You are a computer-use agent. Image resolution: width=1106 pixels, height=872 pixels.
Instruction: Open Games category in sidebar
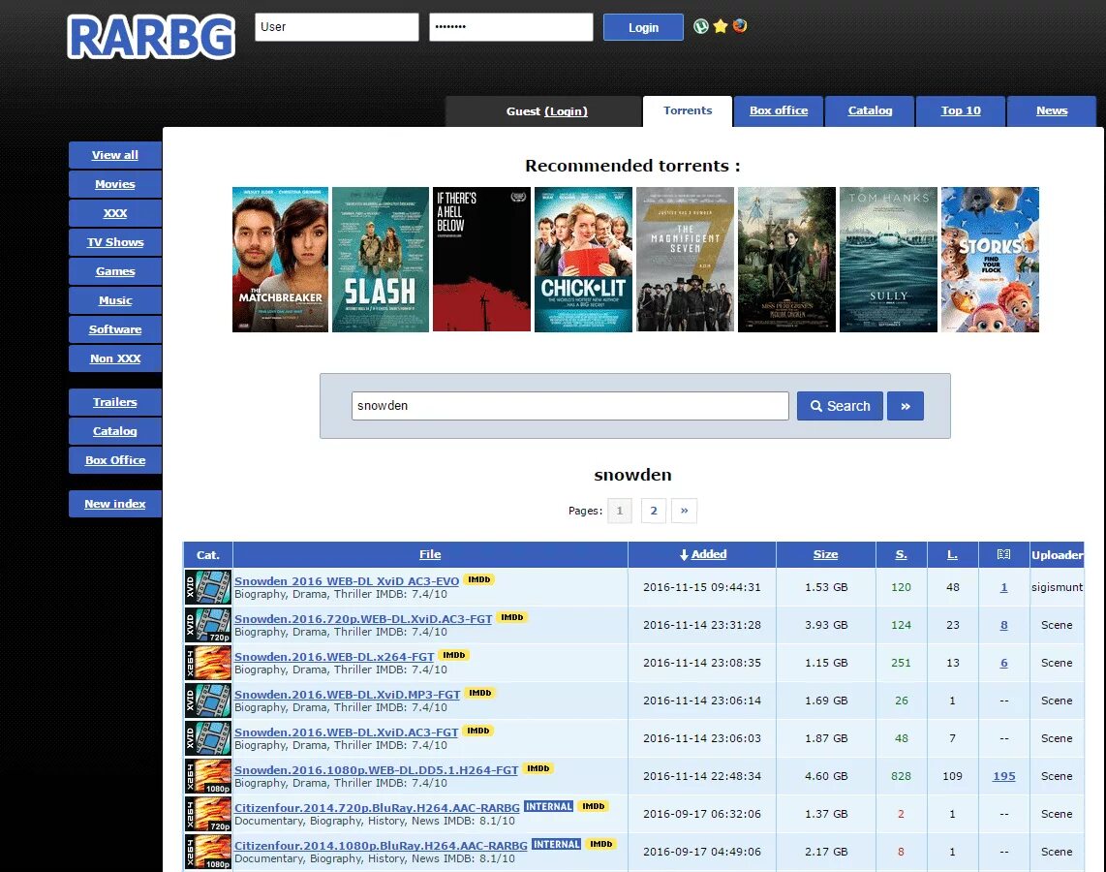point(115,271)
